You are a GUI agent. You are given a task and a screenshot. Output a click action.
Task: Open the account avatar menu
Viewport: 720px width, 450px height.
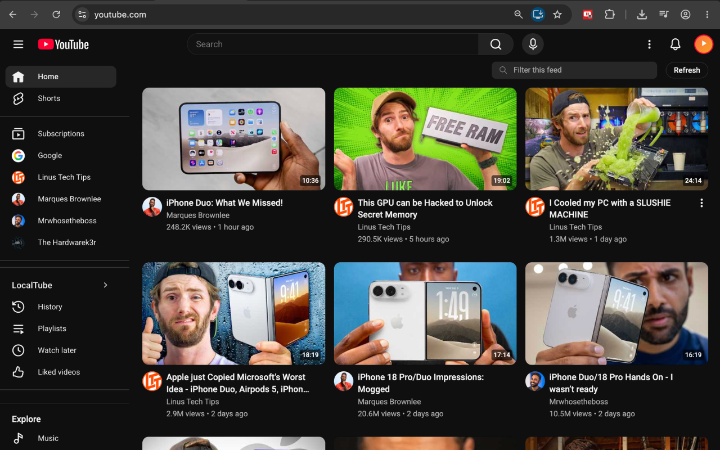pyautogui.click(x=704, y=44)
